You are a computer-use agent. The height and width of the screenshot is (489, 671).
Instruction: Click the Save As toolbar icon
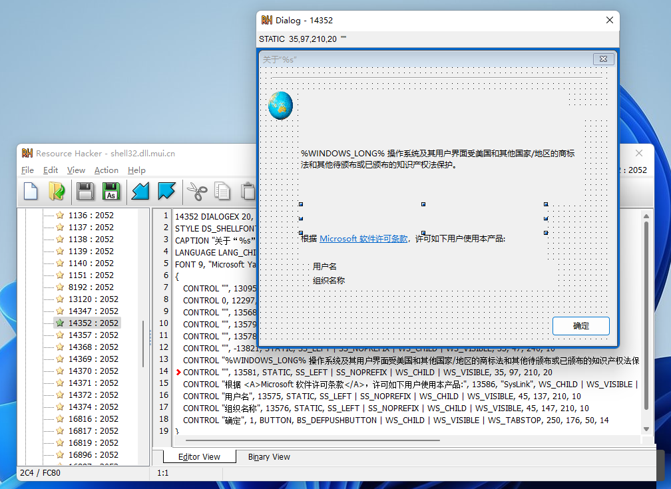tap(111, 192)
